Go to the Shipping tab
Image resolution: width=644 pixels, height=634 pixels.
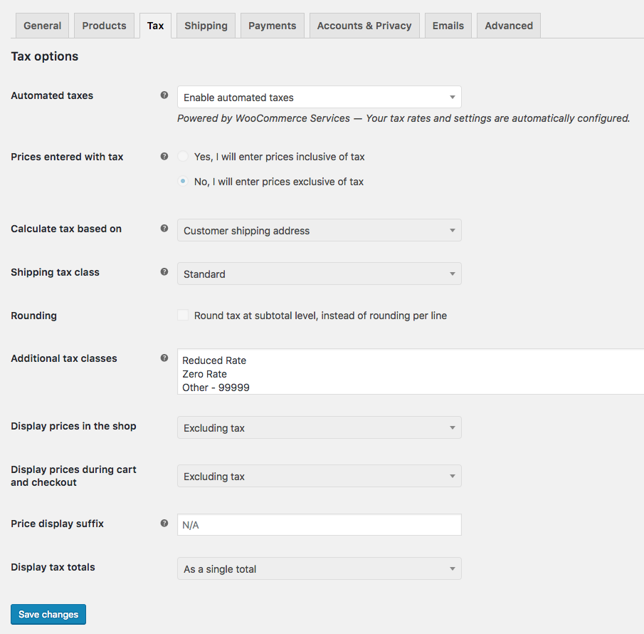[206, 26]
